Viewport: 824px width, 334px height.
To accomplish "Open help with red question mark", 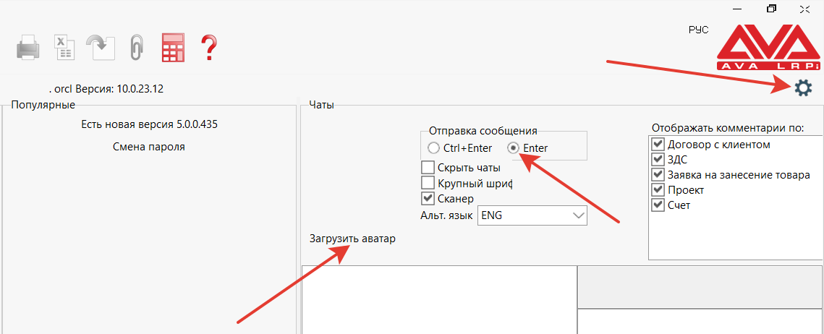I will click(209, 48).
